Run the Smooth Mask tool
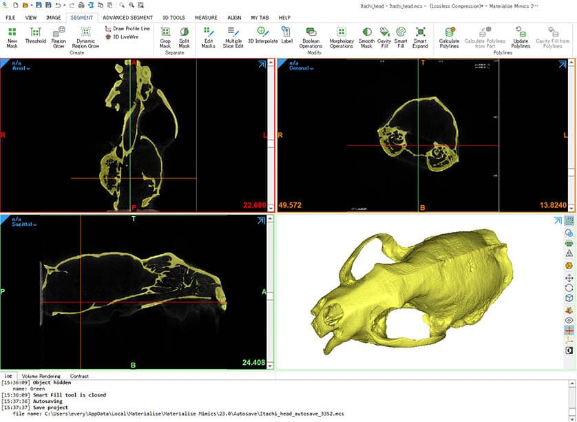This screenshot has height=422, width=577. pyautogui.click(x=366, y=36)
